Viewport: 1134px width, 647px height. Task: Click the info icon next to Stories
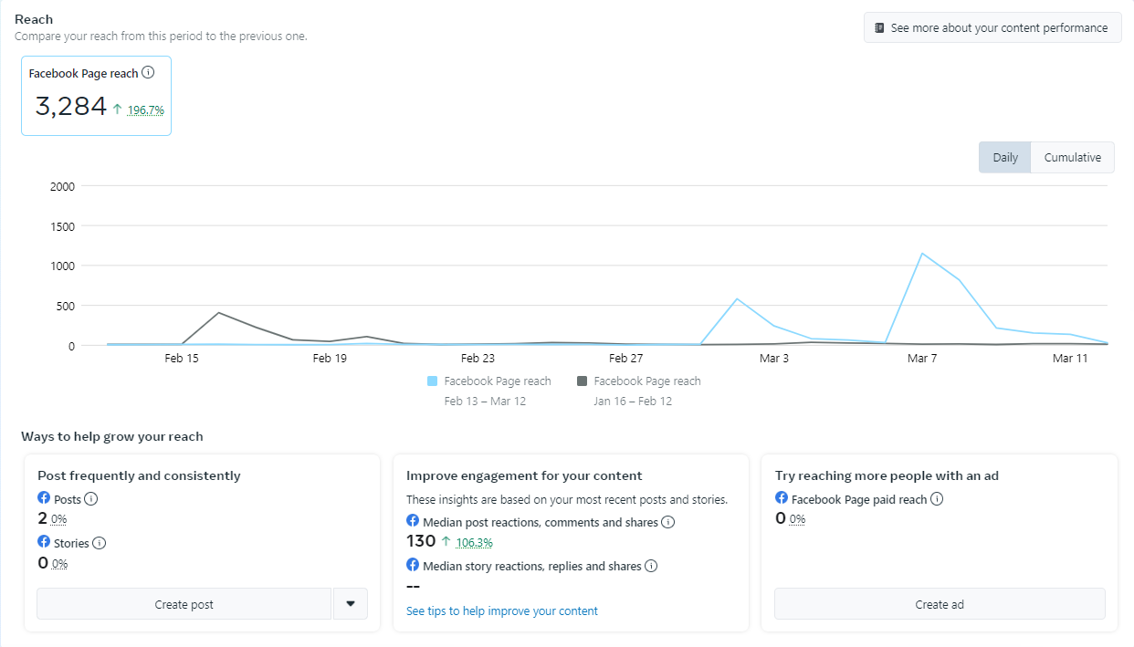click(100, 543)
